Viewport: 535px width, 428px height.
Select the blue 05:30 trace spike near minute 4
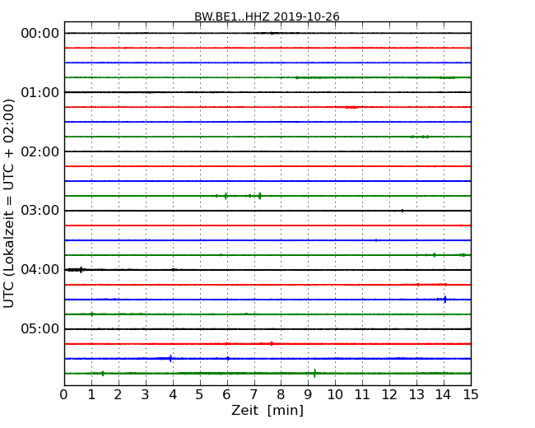tap(170, 358)
